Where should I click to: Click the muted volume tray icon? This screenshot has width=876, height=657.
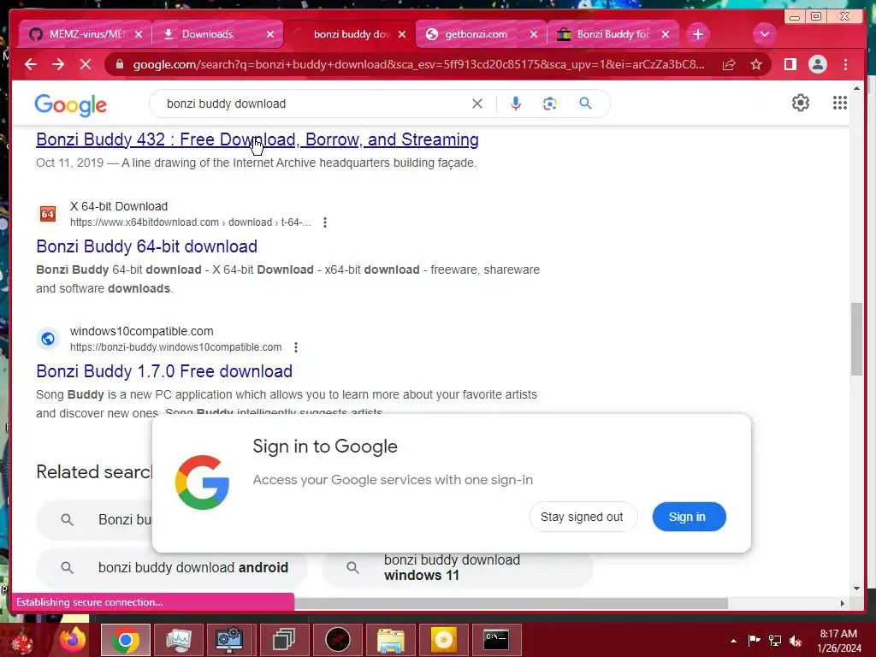[x=796, y=641]
